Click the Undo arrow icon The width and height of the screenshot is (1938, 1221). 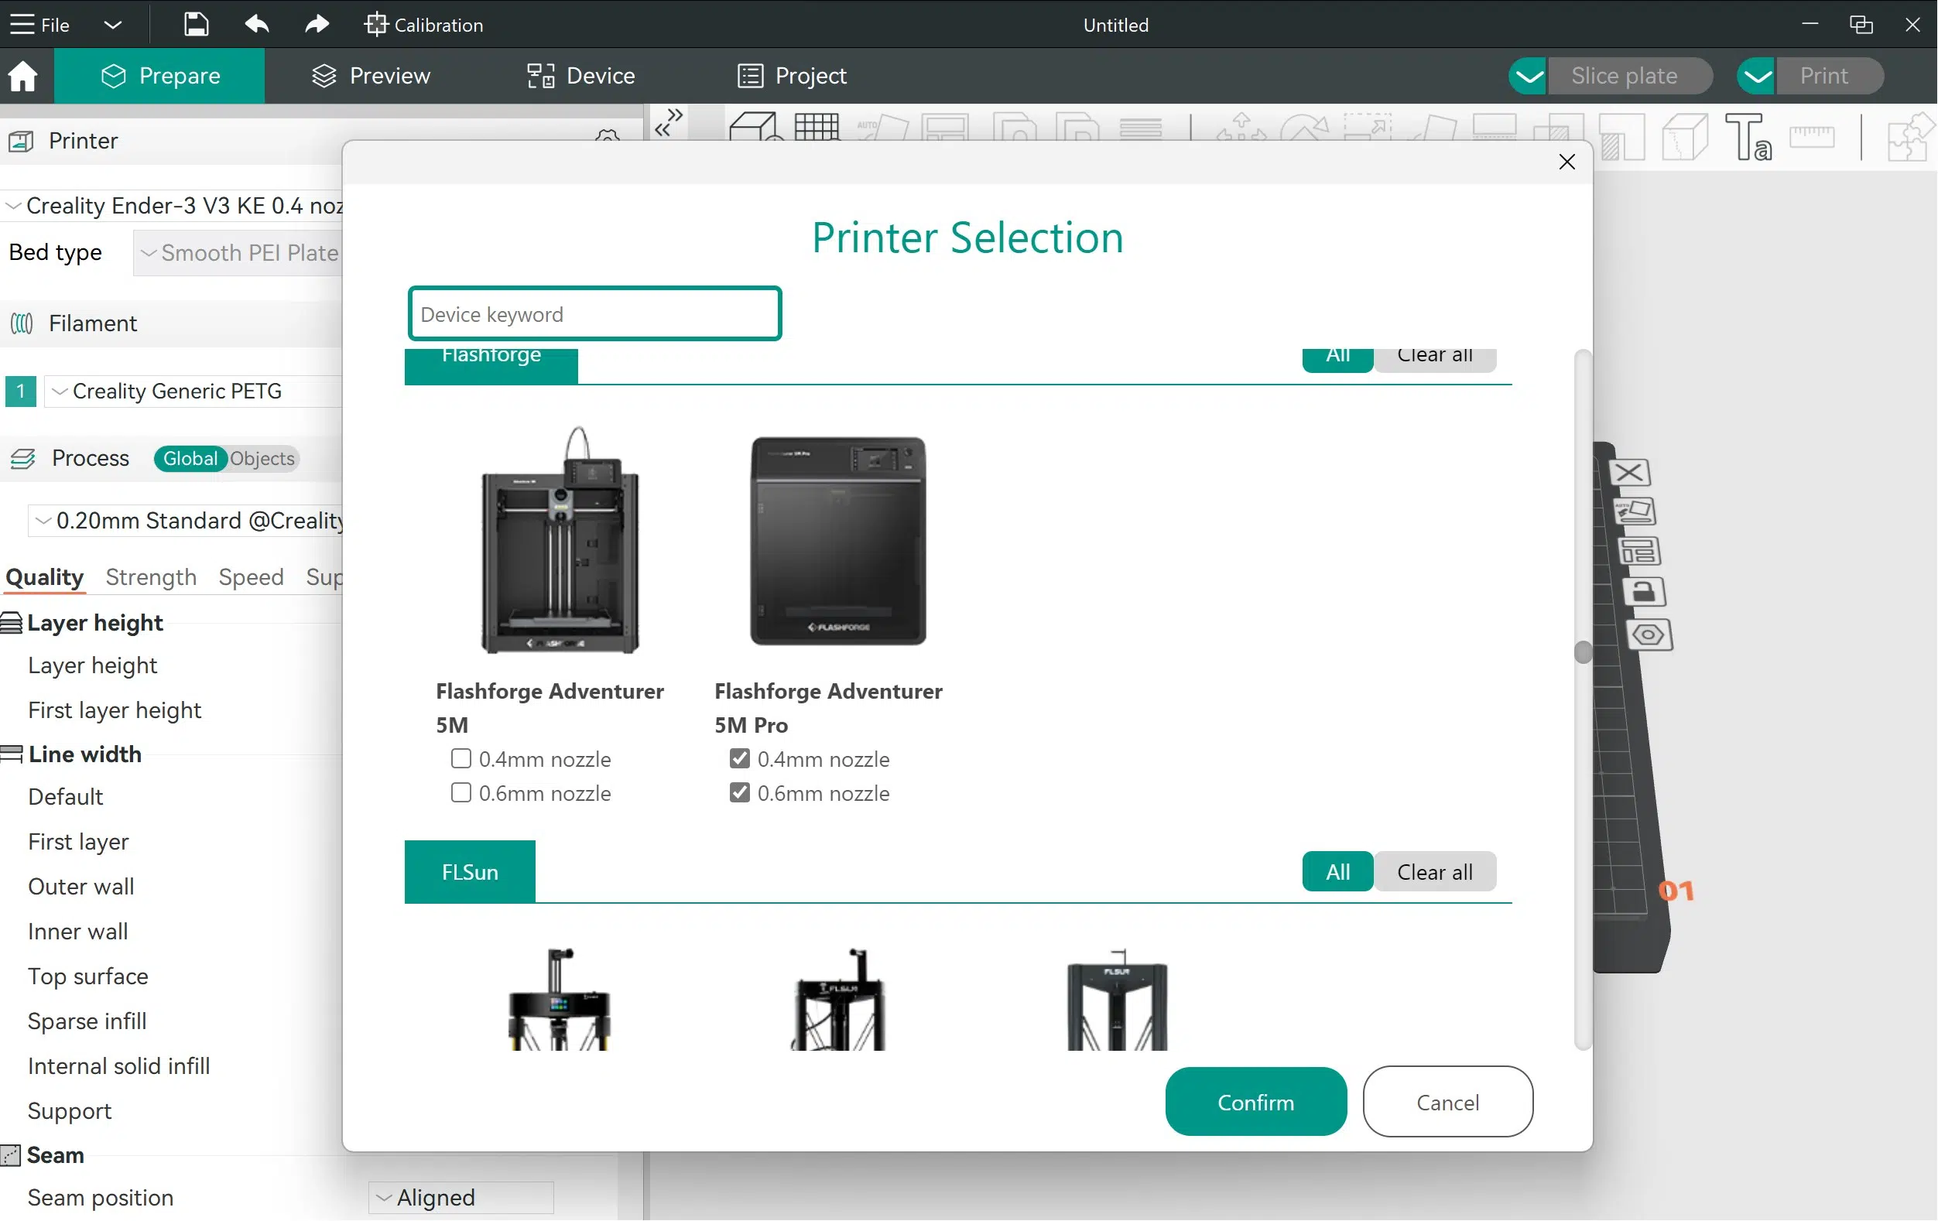click(x=257, y=24)
